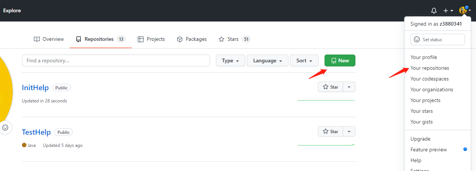Click the TestHelp activity sparkline
Image resolution: width=476 pixels, height=171 pixels.
click(x=326, y=145)
